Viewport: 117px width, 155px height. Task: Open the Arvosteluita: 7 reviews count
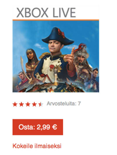click(x=64, y=104)
